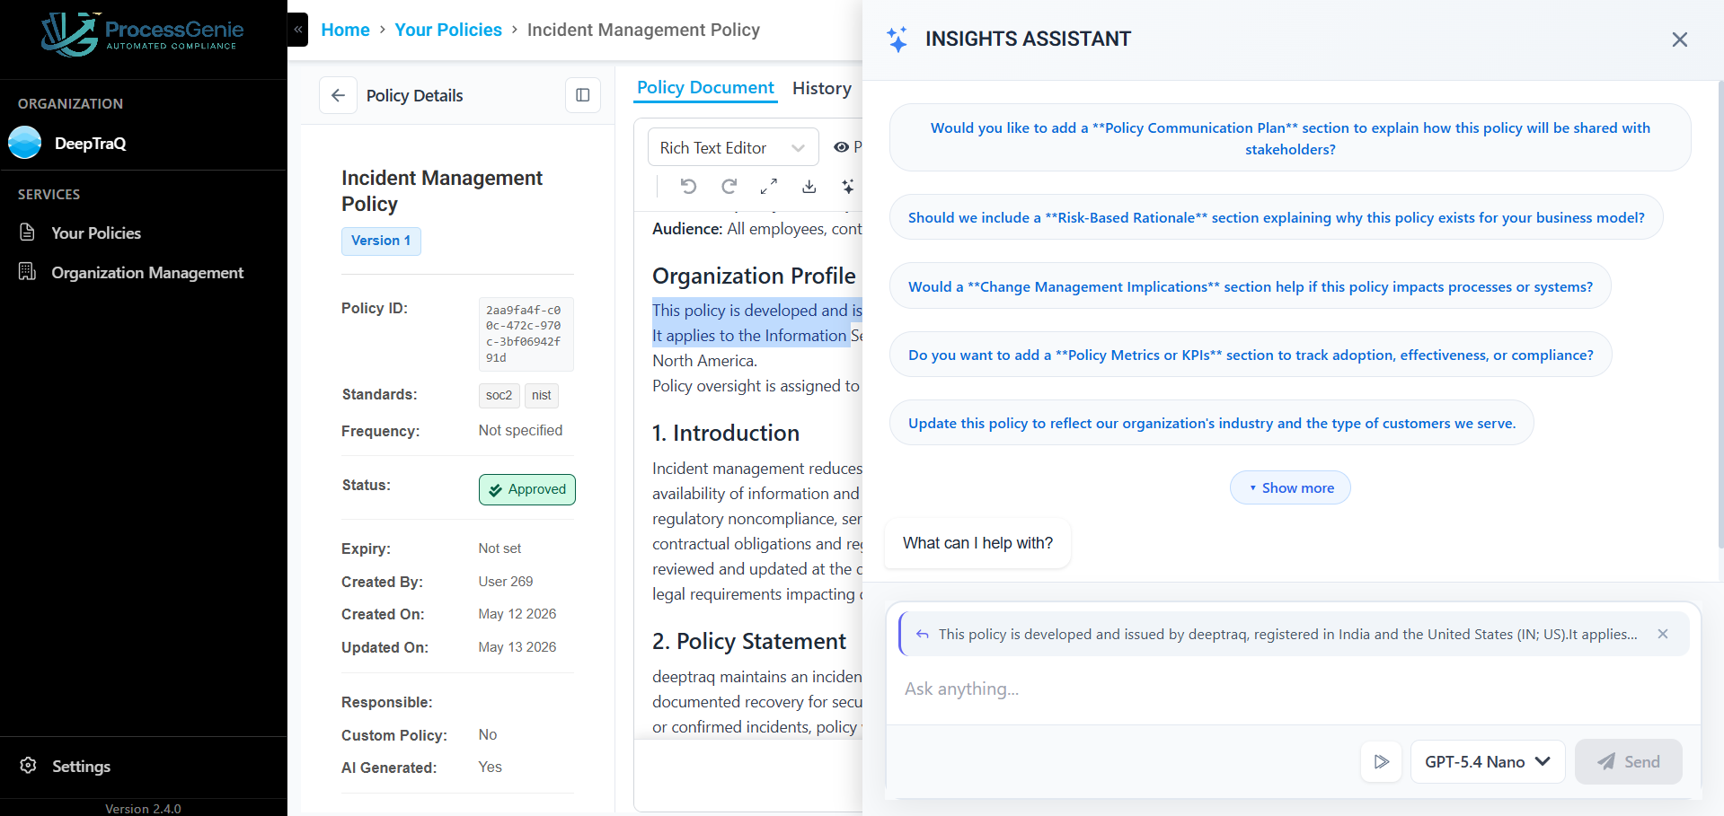Viewport: 1724px width, 816px height.
Task: Close the Insights Assistant panel
Action: [1679, 39]
